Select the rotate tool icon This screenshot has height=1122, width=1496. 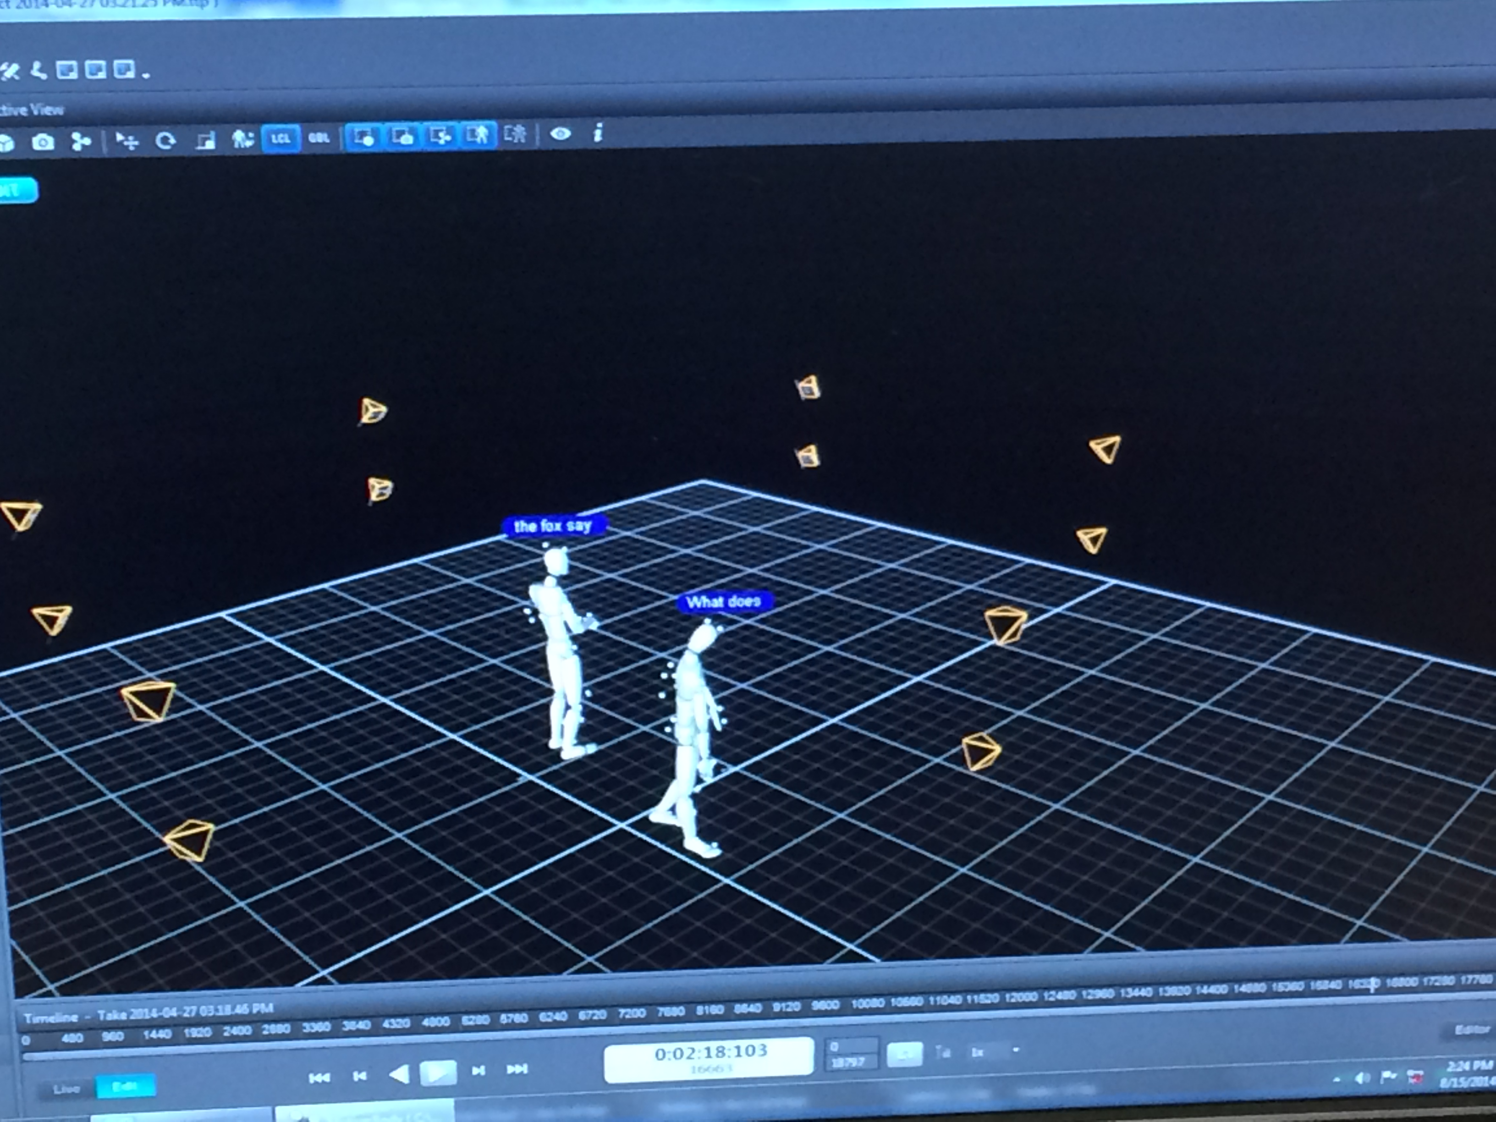[166, 141]
